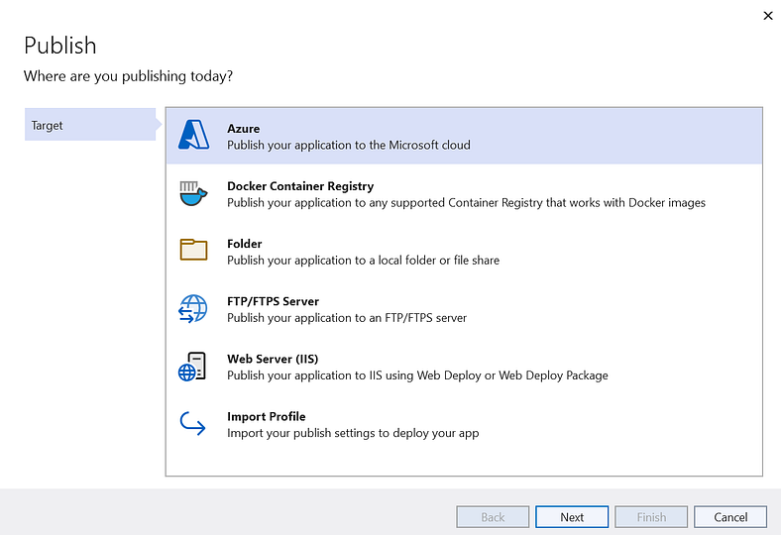781x535 pixels.
Task: Click 'Publish your application to a local folder' text
Action: (363, 261)
